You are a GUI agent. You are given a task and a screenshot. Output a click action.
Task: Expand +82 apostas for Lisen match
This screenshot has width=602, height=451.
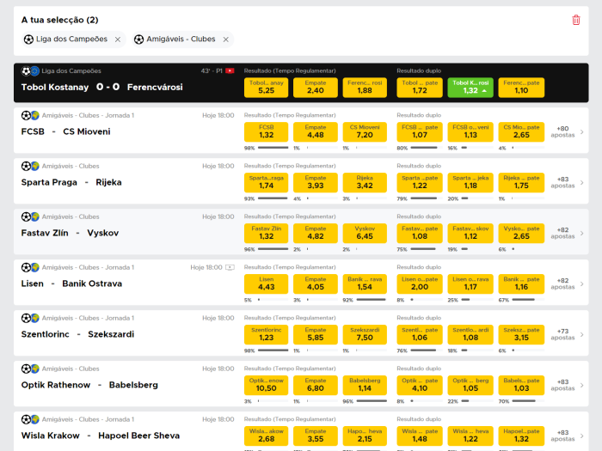pyautogui.click(x=567, y=283)
